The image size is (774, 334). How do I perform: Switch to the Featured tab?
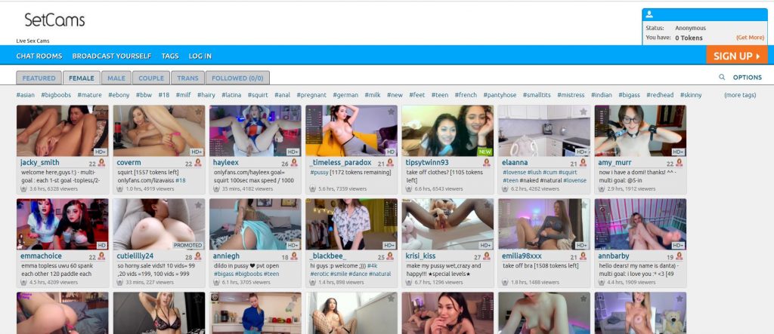coord(39,78)
